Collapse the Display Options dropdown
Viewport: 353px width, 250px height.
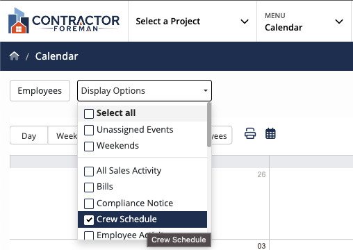tap(145, 91)
